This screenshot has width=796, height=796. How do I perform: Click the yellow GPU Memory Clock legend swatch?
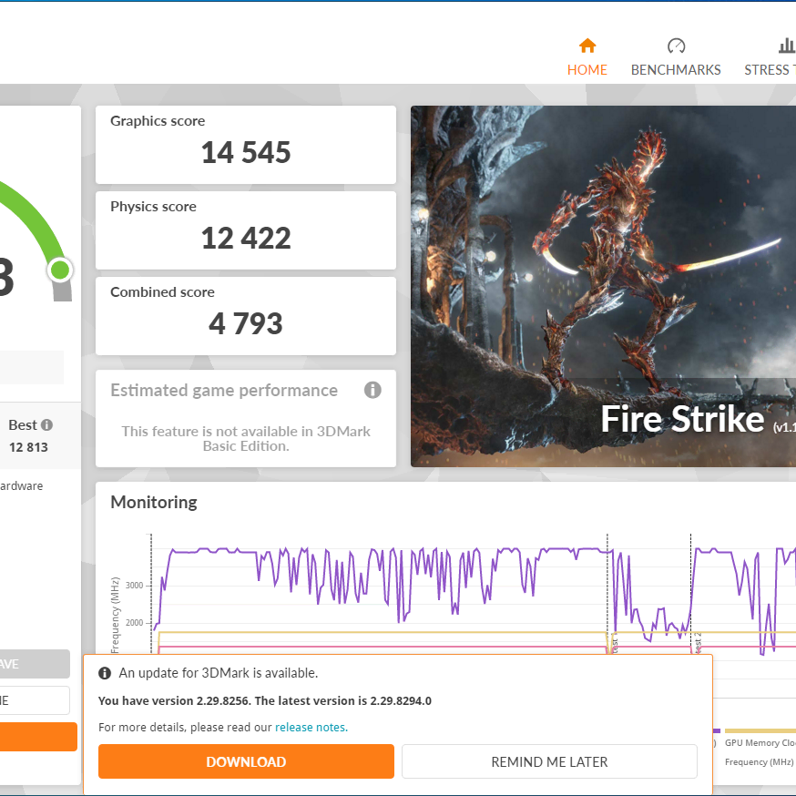tap(760, 730)
